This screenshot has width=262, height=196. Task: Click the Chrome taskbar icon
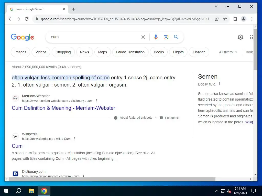click(44, 191)
